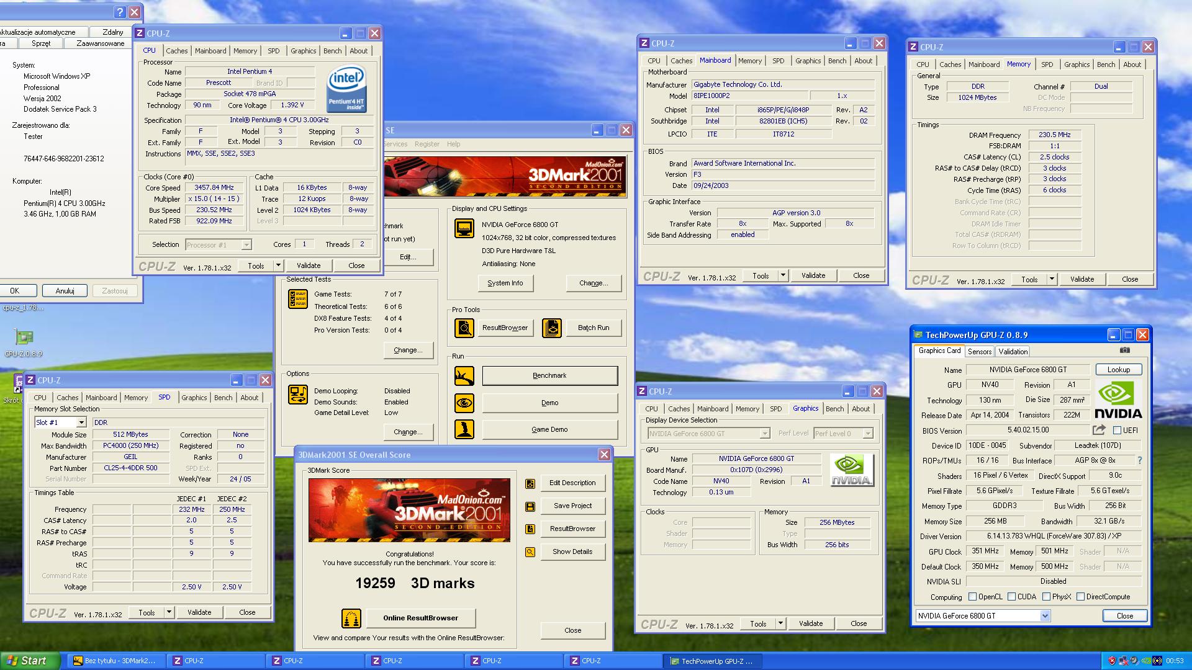Click the TechPowerUp GPU-Z taskbar button
1192x670 pixels.
coord(713,661)
